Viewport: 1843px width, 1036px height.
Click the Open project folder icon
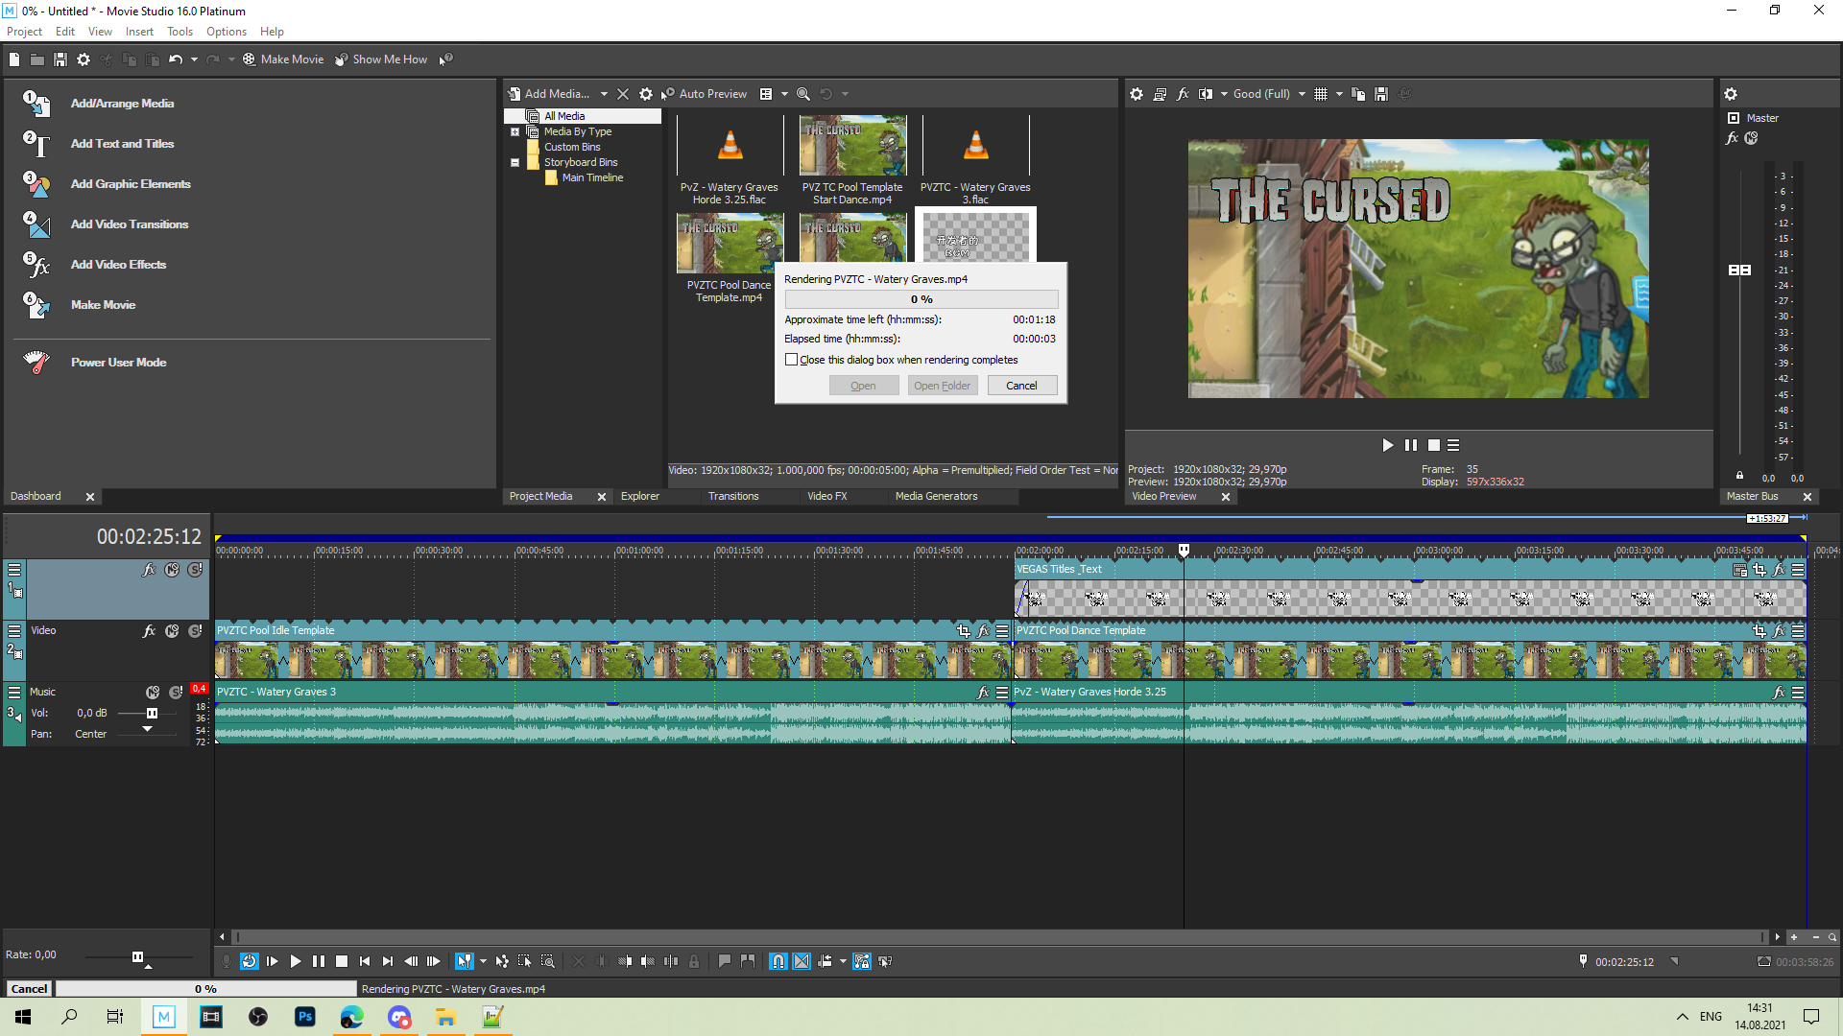click(37, 59)
